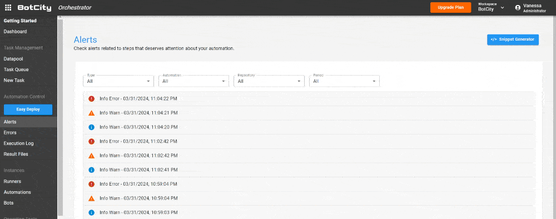Open Dashboard from the sidebar
556x219 pixels.
[x=15, y=32]
